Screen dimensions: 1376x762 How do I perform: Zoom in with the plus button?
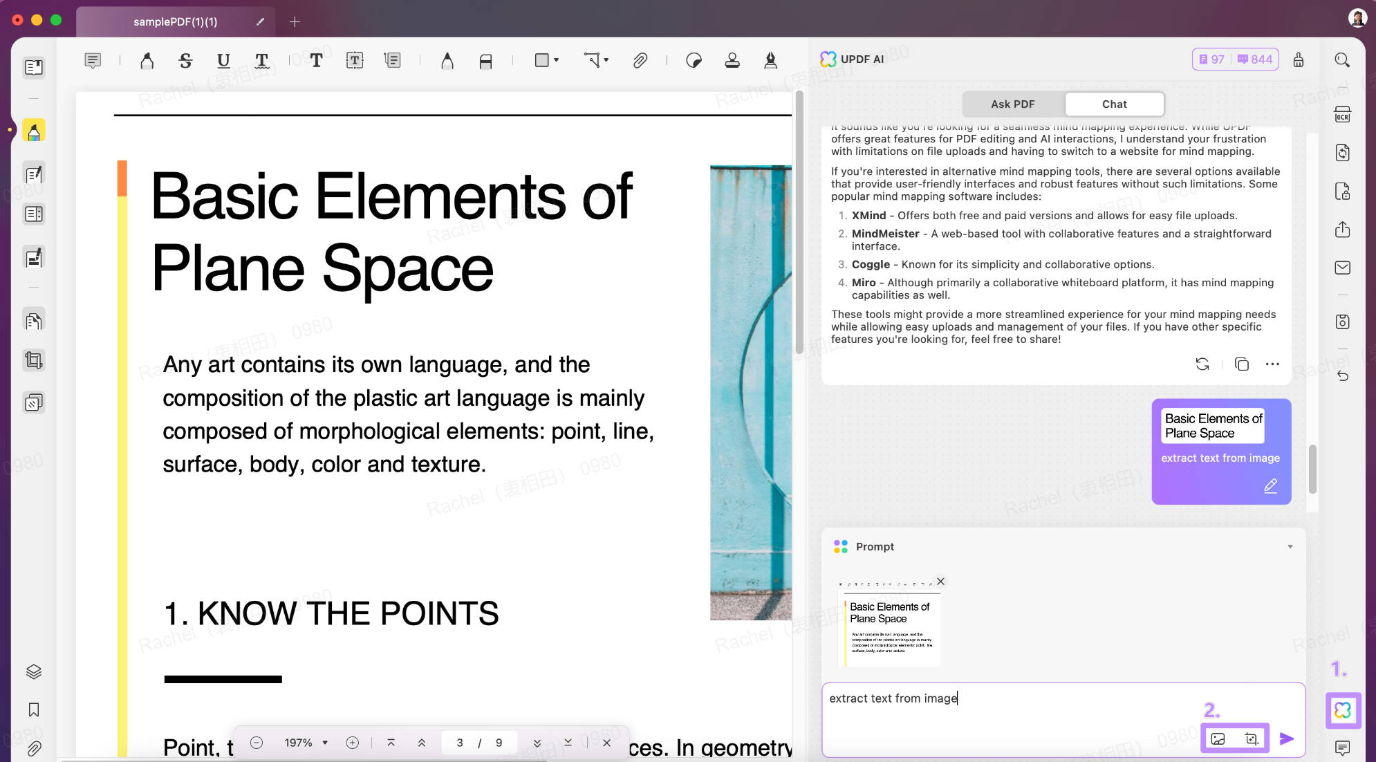(x=352, y=743)
